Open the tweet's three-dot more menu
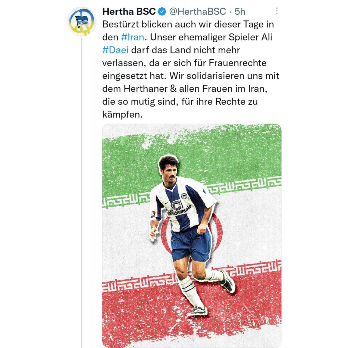Viewport: 348px width, 348px height. point(277,11)
